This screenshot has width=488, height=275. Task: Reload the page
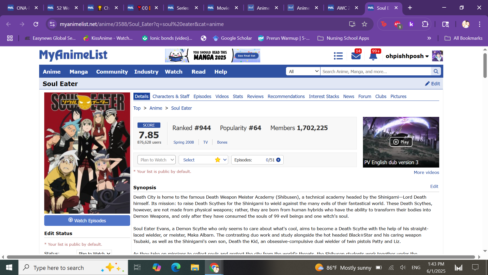click(36, 24)
